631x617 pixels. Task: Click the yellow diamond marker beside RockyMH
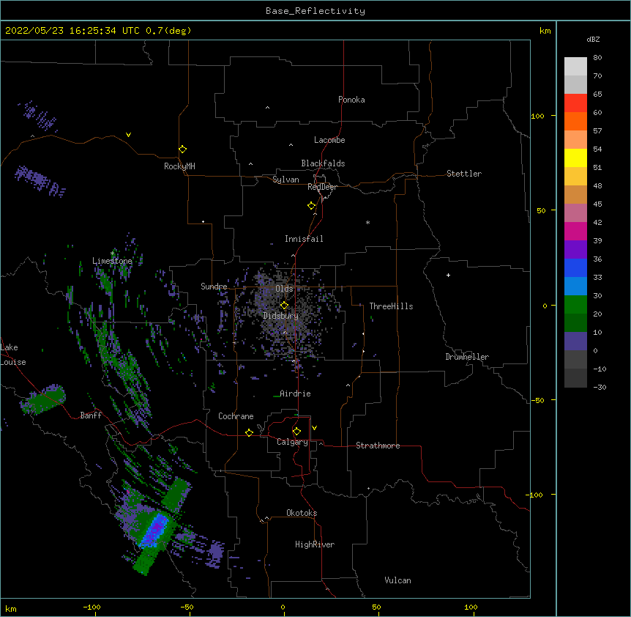pyautogui.click(x=182, y=149)
